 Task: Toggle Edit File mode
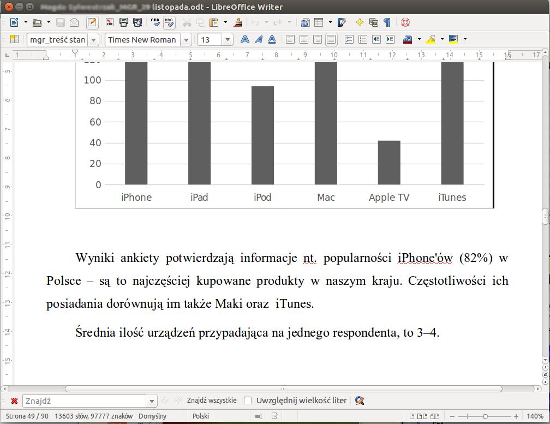[92, 22]
